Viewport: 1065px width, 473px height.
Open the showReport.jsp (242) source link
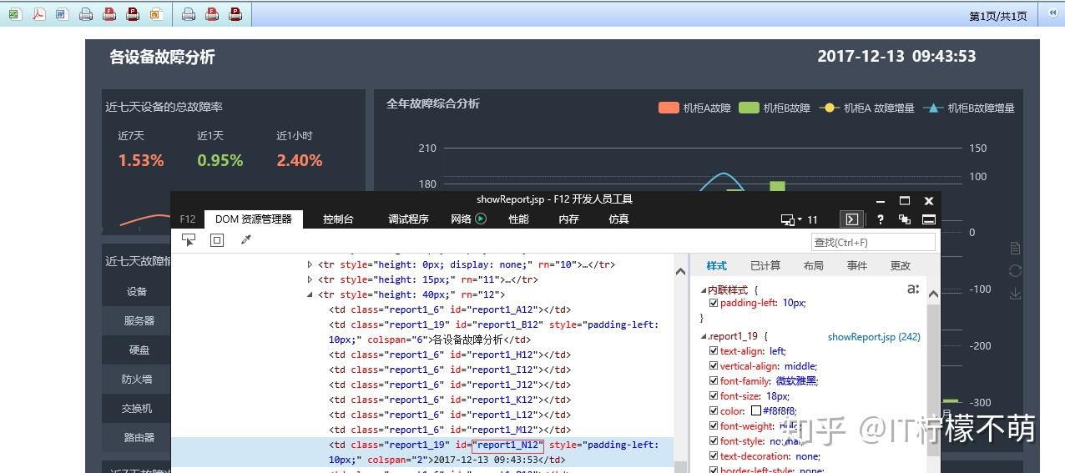point(873,337)
